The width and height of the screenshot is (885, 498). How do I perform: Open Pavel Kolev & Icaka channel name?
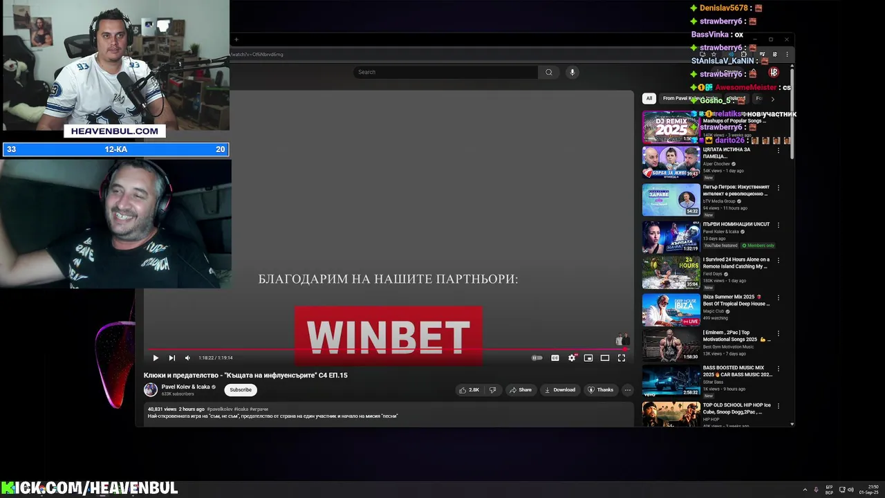coord(185,387)
